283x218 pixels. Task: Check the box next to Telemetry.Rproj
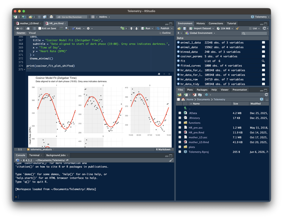click(180, 152)
